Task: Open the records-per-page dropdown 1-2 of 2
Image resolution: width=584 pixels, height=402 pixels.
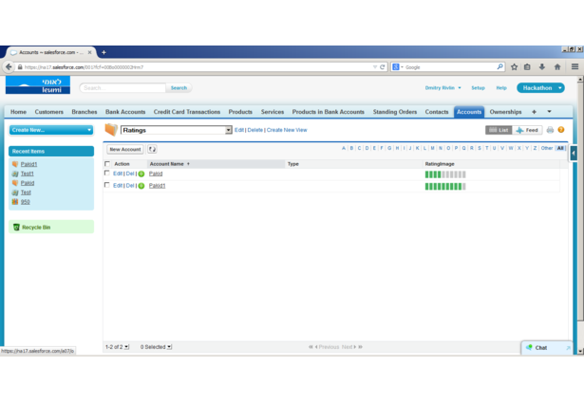Action: click(x=117, y=347)
